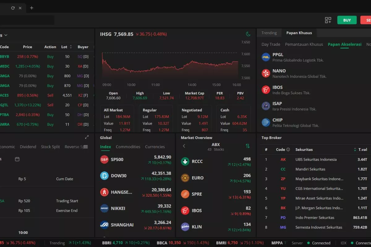
Task: Switch to the Trending tab
Action: 269,33
